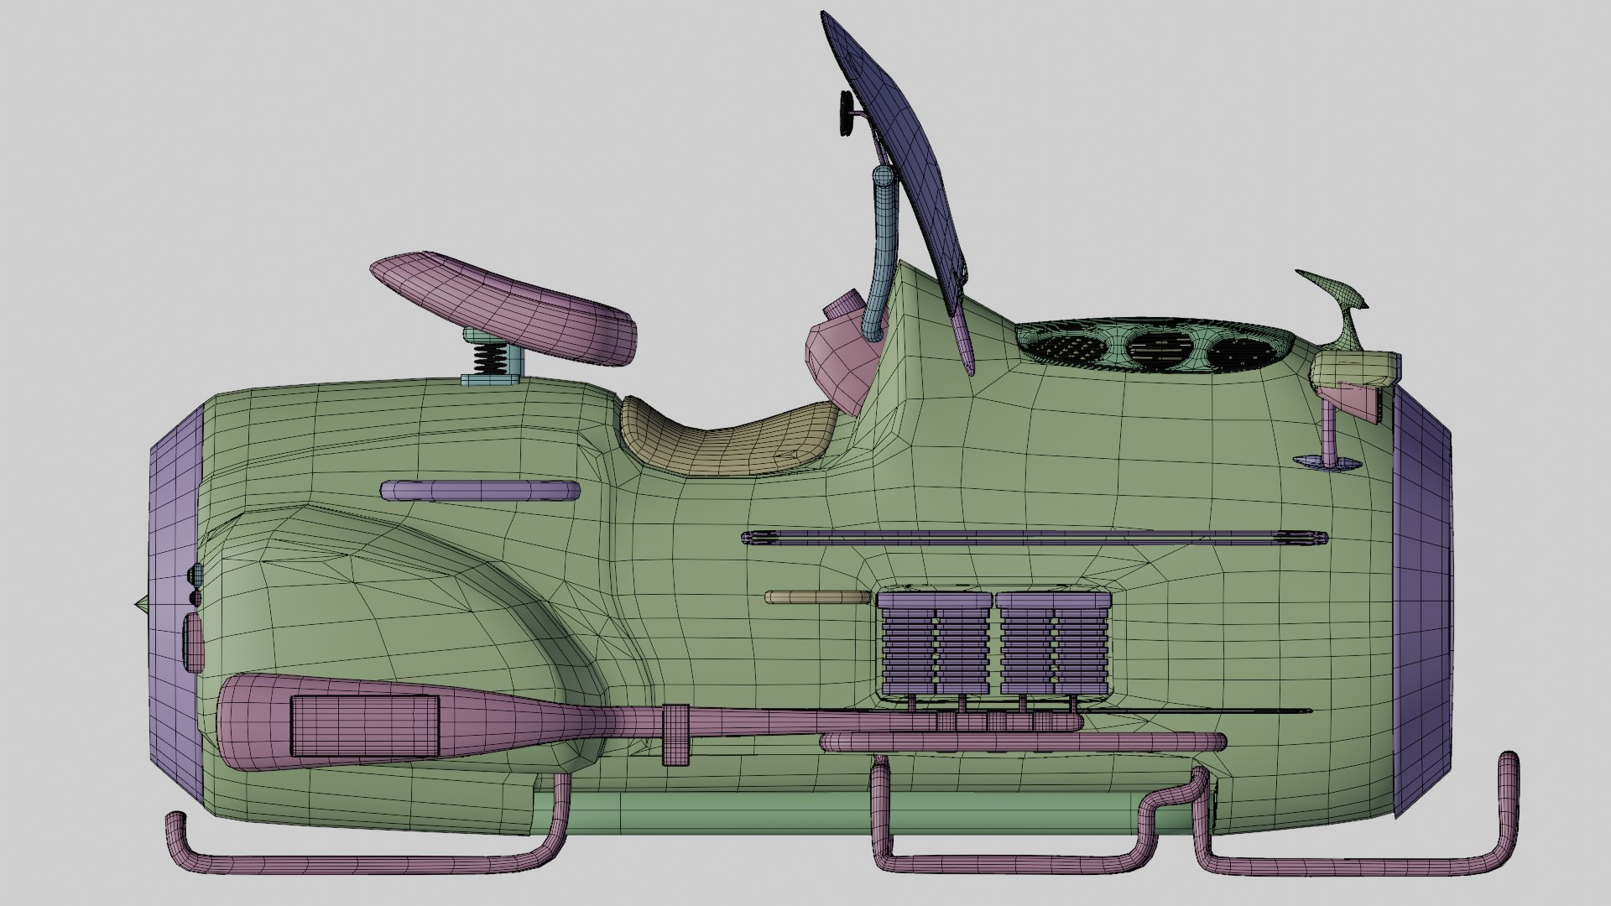Viewport: 1611px width, 906px height.
Task: Select the purple rear end cap
Action: coord(176,604)
